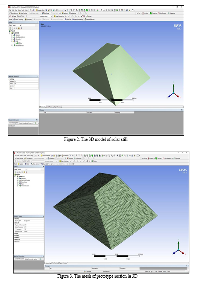Open the Convert dropdown in Figure 2 toolbar
Screen dimensions: 201x281
point(154,13)
